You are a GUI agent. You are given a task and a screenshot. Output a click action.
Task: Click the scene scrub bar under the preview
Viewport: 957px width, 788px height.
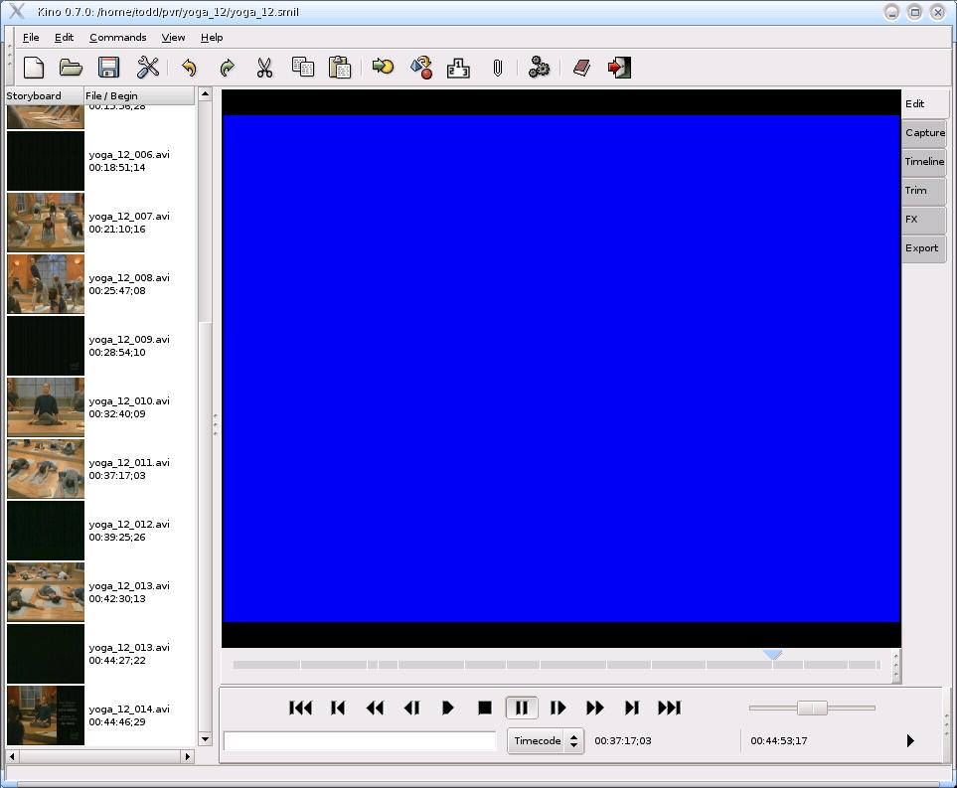tap(557, 665)
